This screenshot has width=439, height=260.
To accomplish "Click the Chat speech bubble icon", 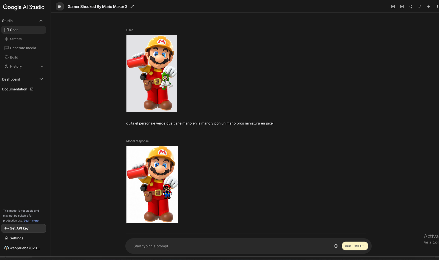I will [x=7, y=30].
